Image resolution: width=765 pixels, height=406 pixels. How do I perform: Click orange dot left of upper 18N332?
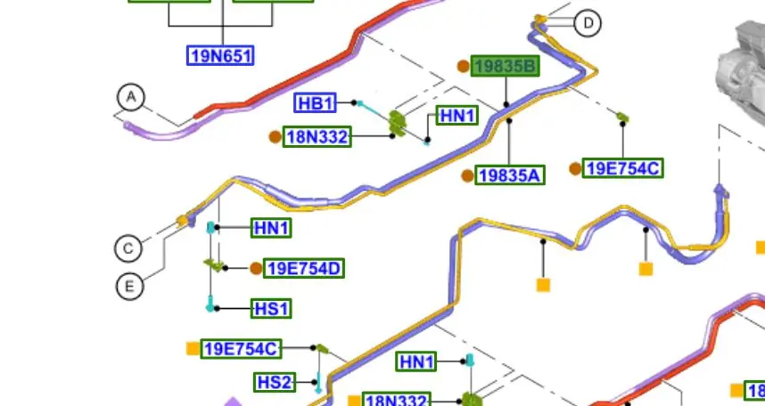point(275,137)
